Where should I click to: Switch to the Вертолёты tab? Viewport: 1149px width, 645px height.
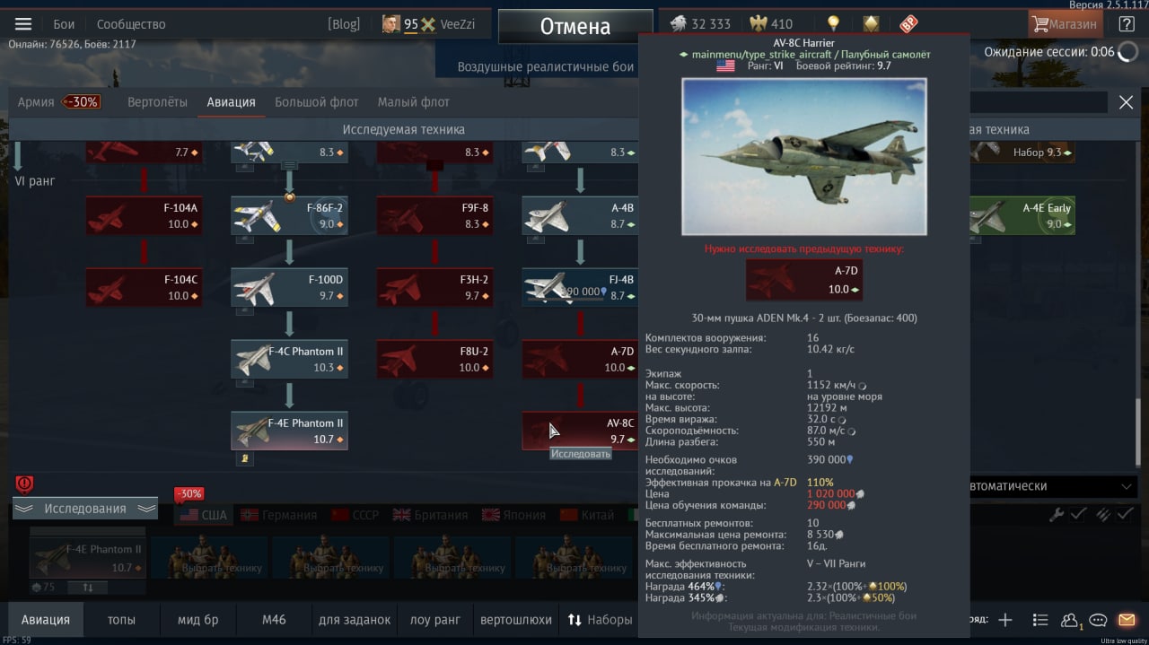(x=157, y=102)
